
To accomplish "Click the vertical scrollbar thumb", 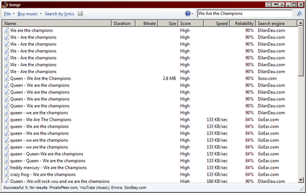I will coord(301,52).
